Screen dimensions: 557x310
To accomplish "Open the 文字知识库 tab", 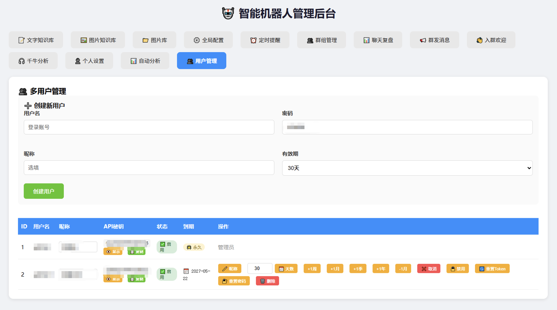I will point(36,40).
